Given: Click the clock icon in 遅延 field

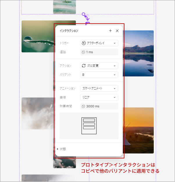Looking at the screenshot, I should [83, 52].
